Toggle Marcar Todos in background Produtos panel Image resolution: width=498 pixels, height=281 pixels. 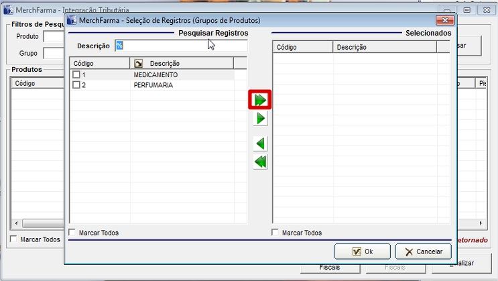(x=14, y=239)
